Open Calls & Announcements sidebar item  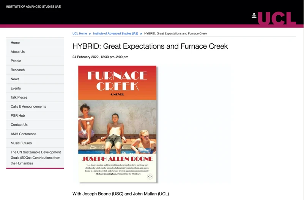(35, 106)
